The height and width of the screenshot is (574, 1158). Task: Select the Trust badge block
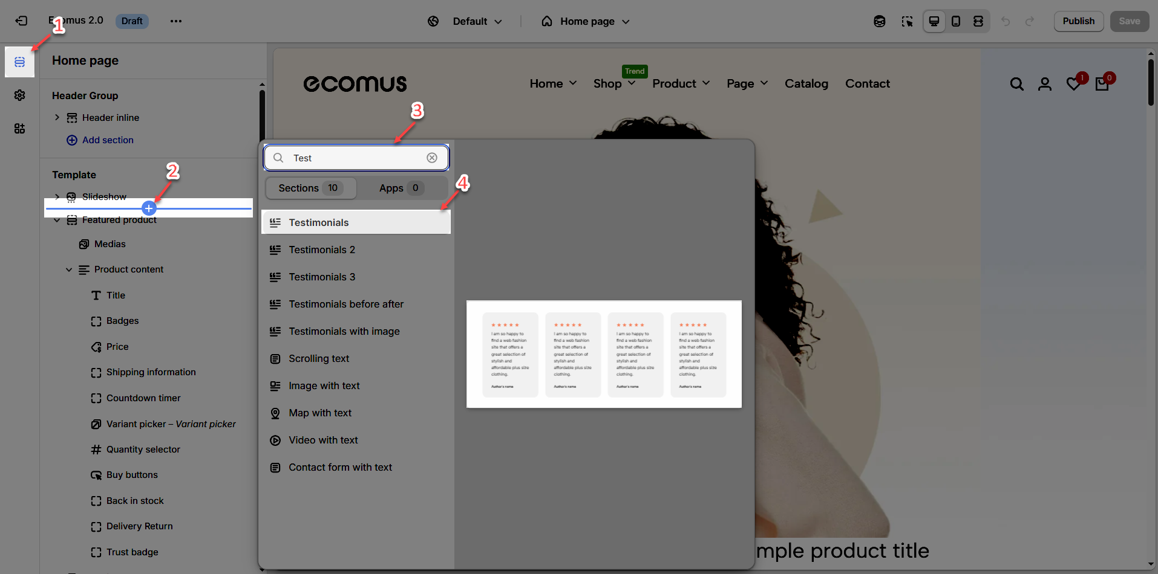coord(132,552)
